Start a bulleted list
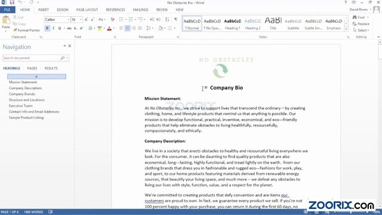This screenshot has width=382, height=215. [x=121, y=20]
